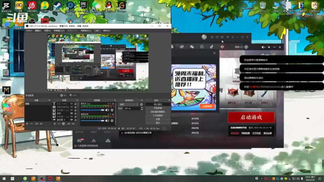The image size is (324, 182).
Task: Mute the 麦克风/Aux channel speaker icon
Action: tap(107, 110)
